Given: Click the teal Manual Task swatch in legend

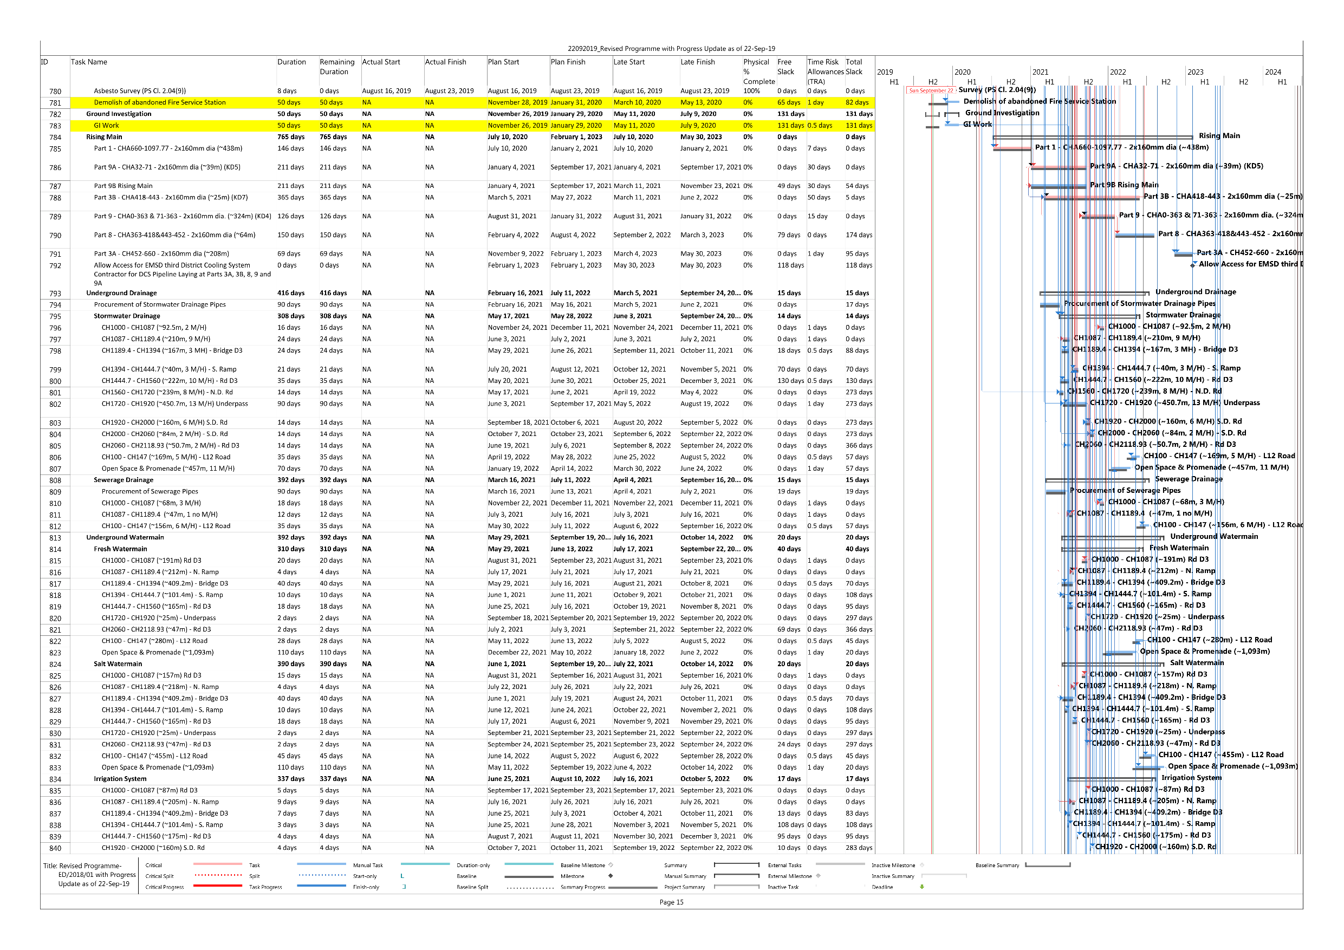Looking at the screenshot, I should [425, 864].
